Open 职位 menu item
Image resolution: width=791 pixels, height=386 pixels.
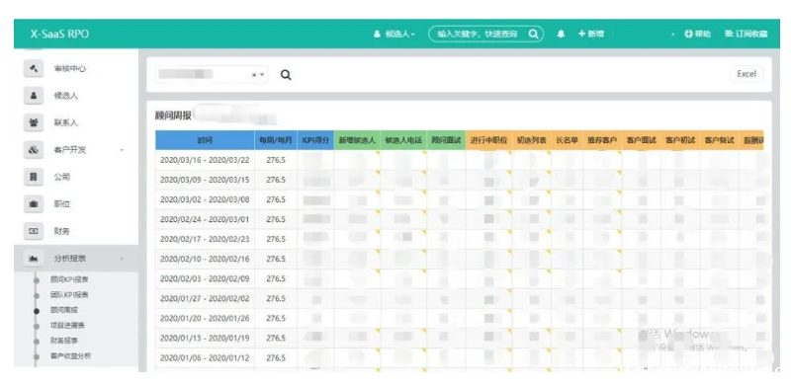pos(62,204)
